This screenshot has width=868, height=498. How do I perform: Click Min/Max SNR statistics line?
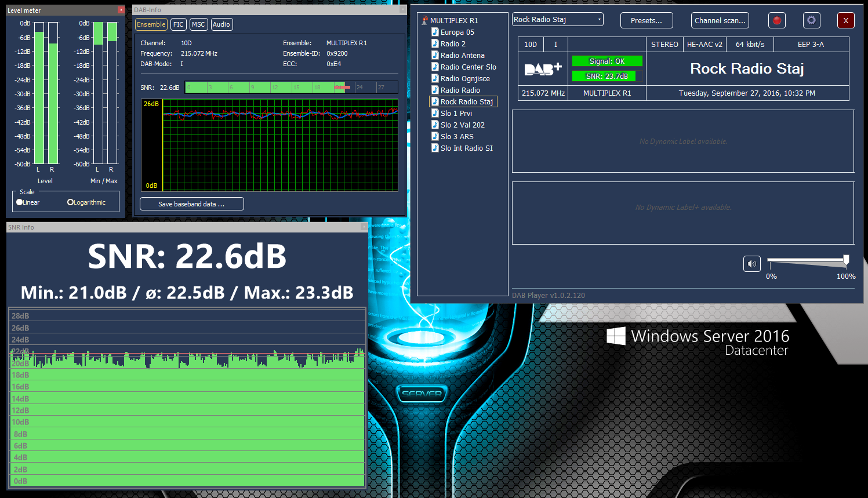point(187,293)
